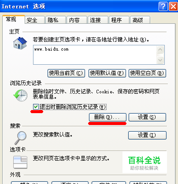This screenshot has width=178, height=184.
Task: Click the 使用默认值 button
Action: click(x=107, y=73)
